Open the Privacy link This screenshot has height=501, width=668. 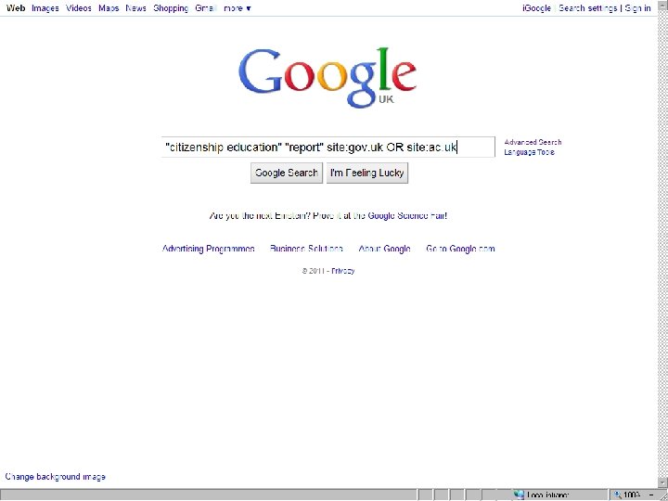click(343, 271)
